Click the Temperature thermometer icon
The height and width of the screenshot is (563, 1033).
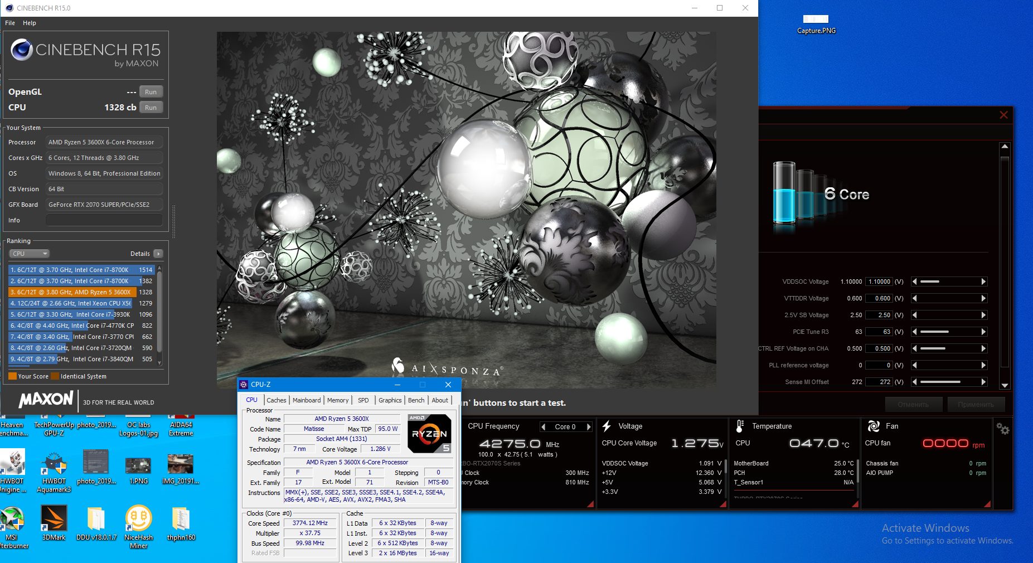[x=740, y=426]
